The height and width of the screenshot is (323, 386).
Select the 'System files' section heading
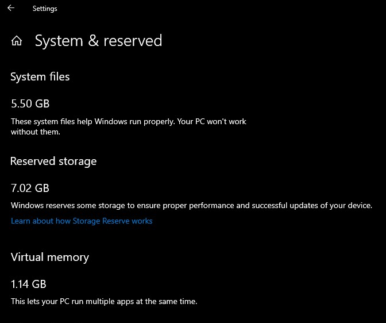coord(40,76)
